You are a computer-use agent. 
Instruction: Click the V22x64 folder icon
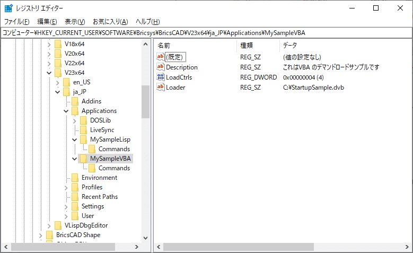58,63
